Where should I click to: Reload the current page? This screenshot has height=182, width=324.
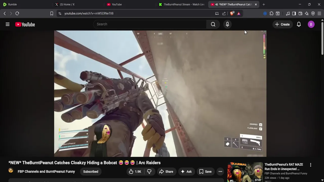pyautogui.click(x=17, y=13)
